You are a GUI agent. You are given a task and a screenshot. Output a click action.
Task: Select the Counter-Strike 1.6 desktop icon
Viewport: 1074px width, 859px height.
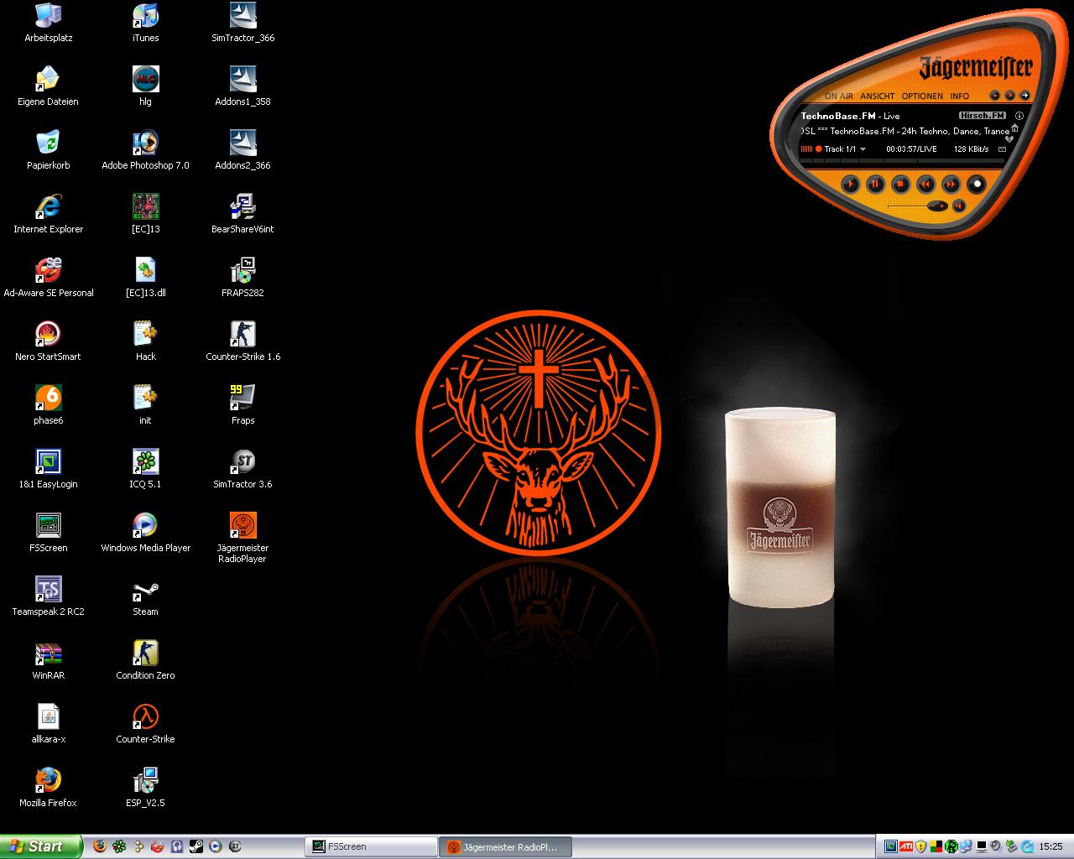pos(242,336)
